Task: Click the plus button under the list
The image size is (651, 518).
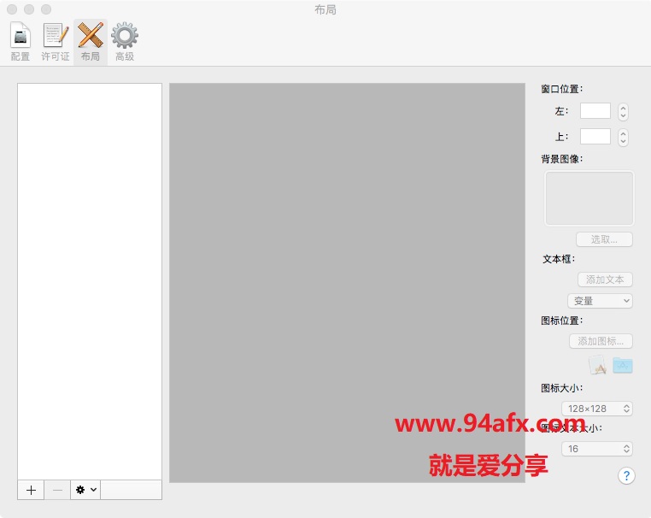Action: click(x=31, y=490)
